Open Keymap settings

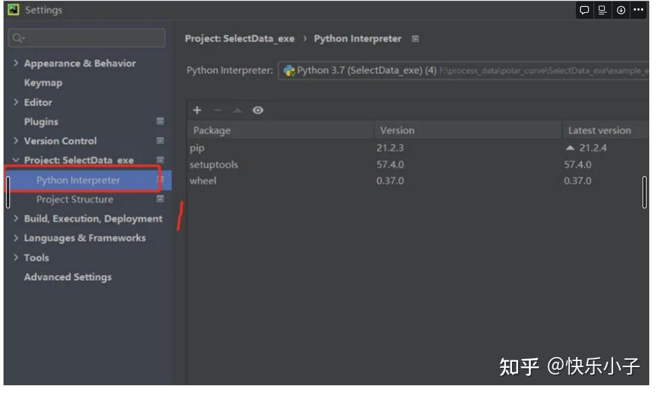tap(43, 83)
